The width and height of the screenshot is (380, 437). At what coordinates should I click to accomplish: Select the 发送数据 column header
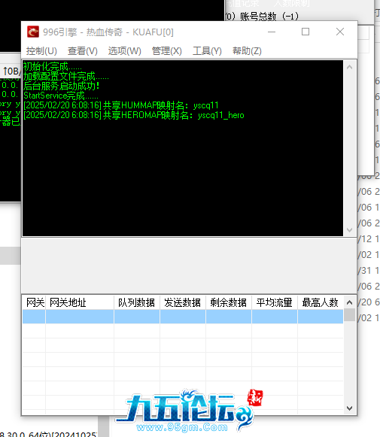pos(183,302)
